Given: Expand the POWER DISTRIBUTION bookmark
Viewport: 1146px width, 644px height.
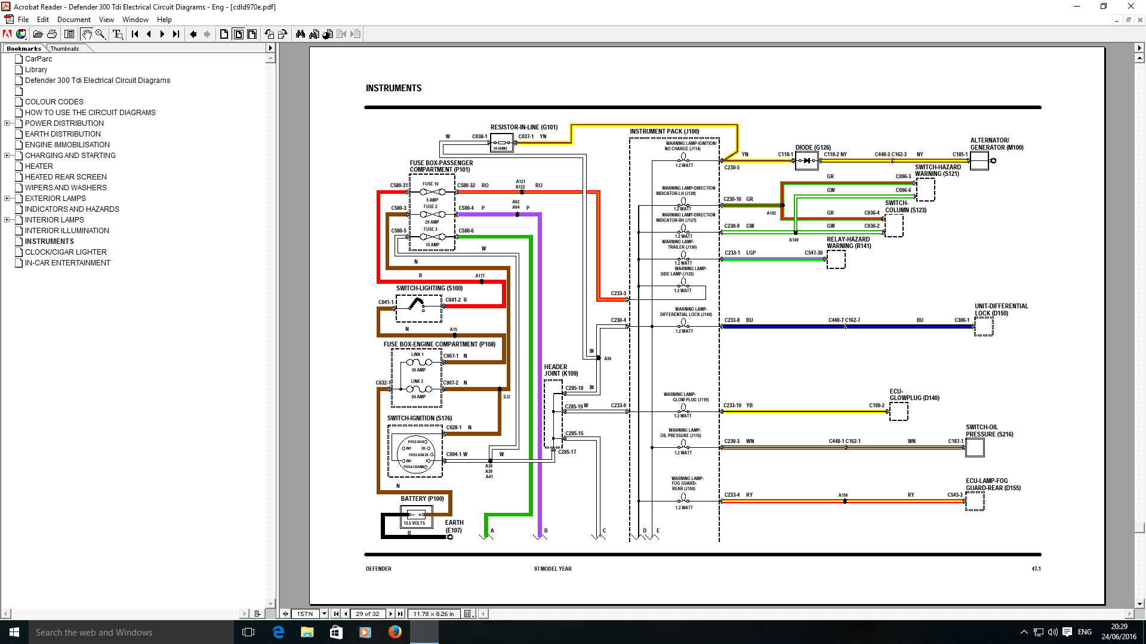Looking at the screenshot, I should coord(7,123).
